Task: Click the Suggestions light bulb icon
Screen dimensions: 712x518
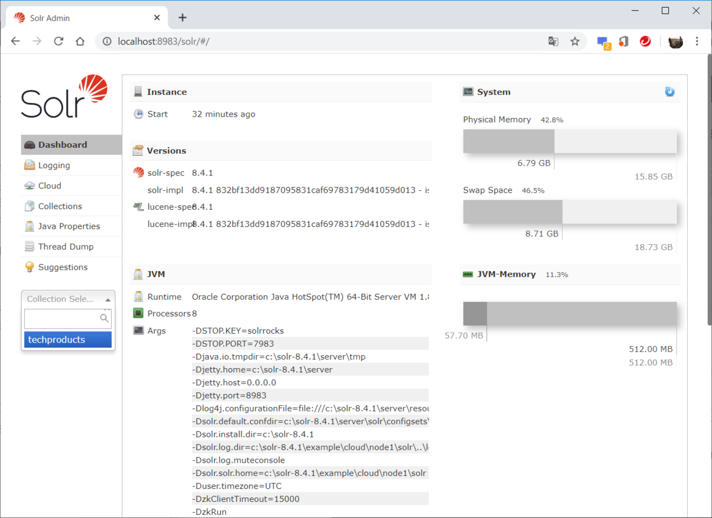Action: tap(30, 267)
